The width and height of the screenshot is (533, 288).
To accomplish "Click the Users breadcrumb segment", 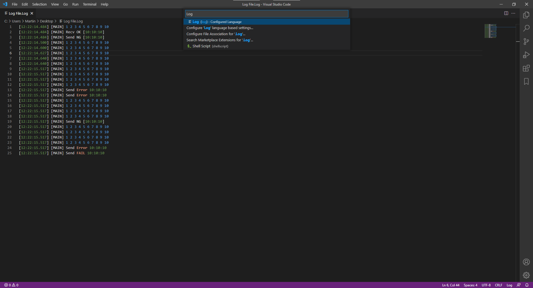I will coord(16,21).
